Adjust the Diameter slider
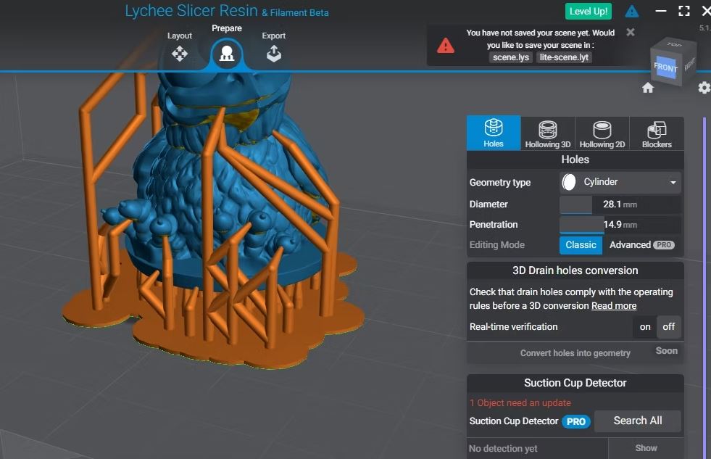This screenshot has height=459, width=711. pyautogui.click(x=620, y=204)
